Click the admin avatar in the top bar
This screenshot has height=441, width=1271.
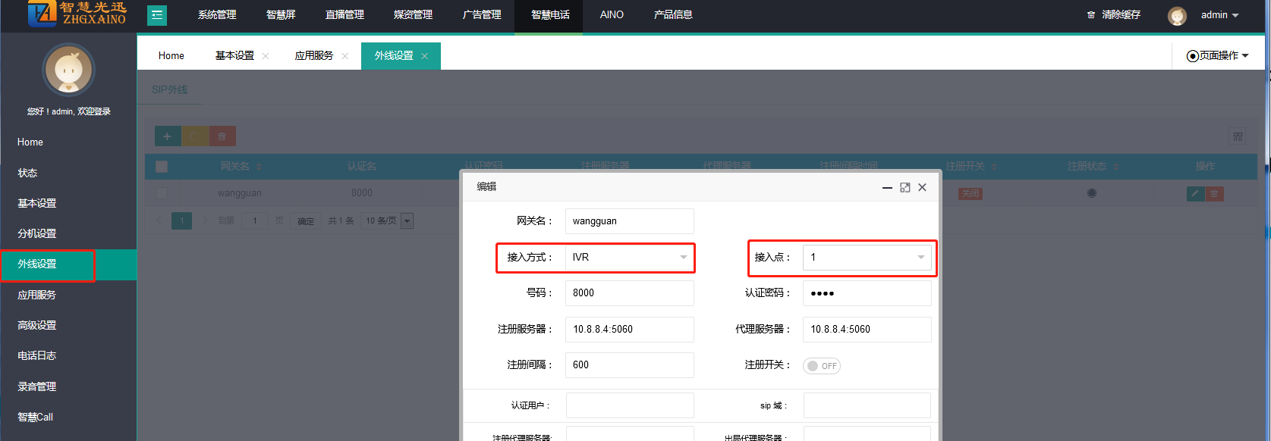click(x=1177, y=15)
